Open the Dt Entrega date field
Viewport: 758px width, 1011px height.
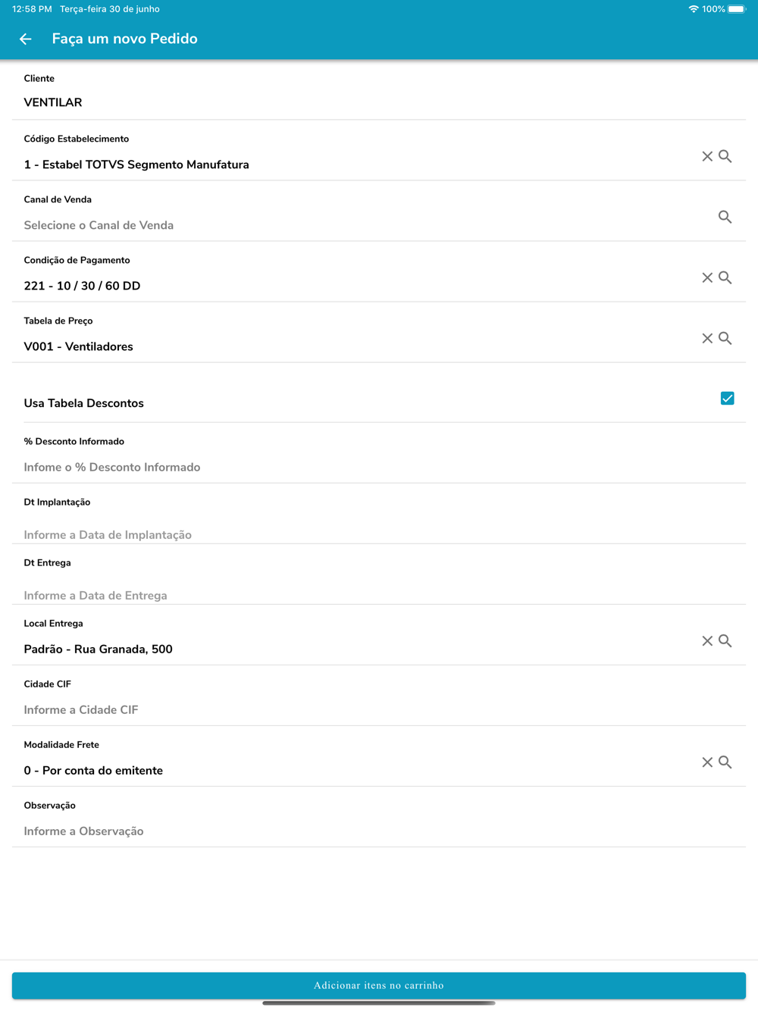[x=303, y=595]
